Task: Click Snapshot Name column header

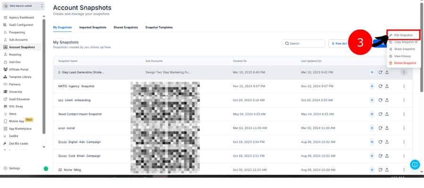Action: click(x=68, y=61)
